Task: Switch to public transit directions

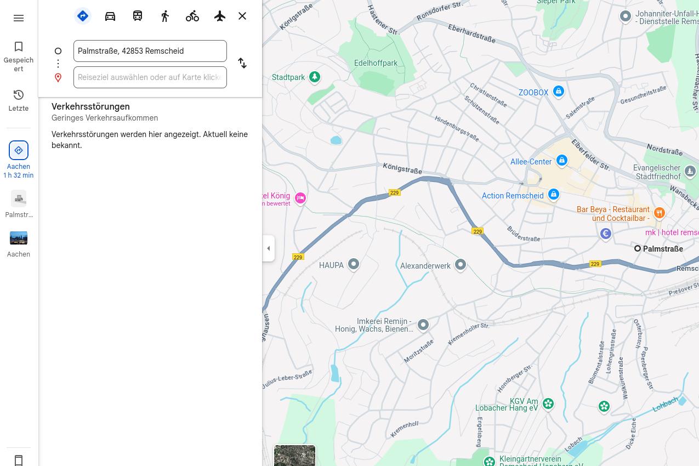Action: [x=138, y=16]
